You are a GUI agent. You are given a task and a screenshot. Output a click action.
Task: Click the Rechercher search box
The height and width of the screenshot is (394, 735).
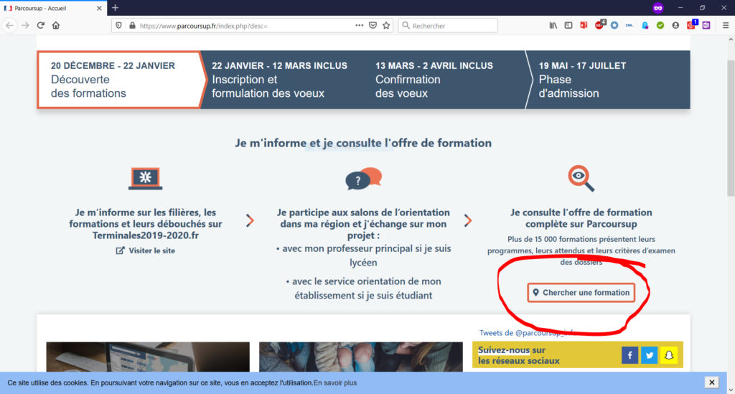point(448,26)
